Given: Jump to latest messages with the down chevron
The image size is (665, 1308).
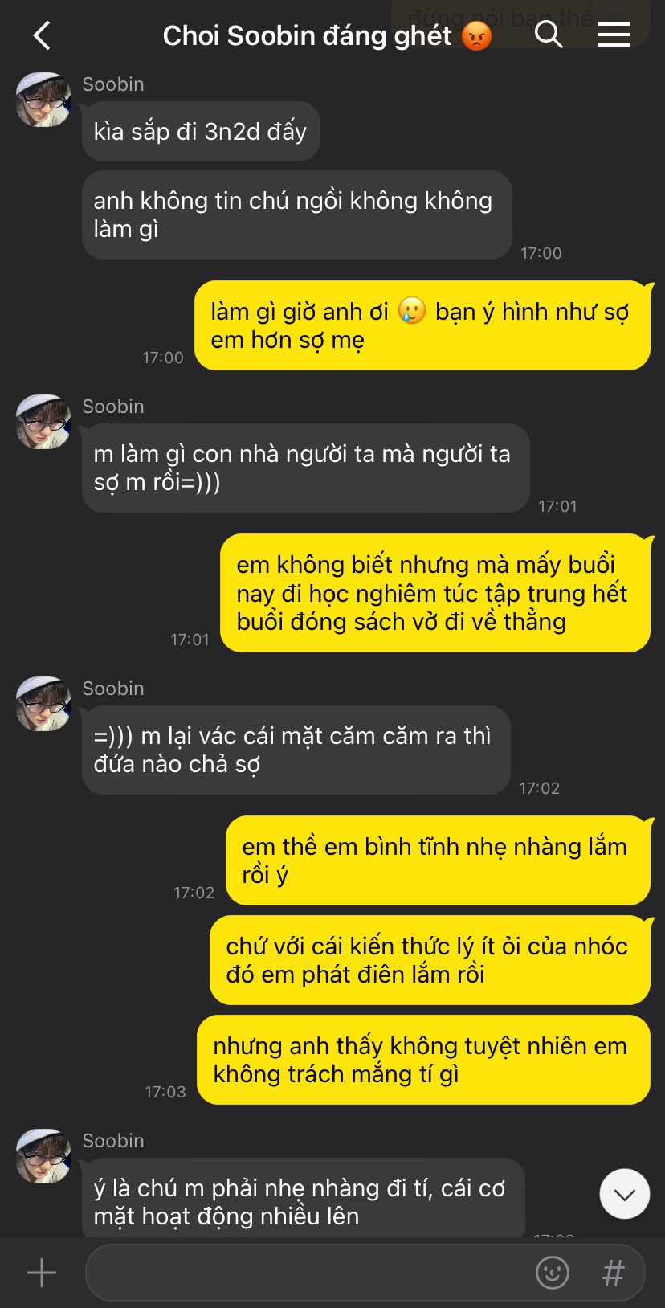Looking at the screenshot, I should tap(625, 1194).
